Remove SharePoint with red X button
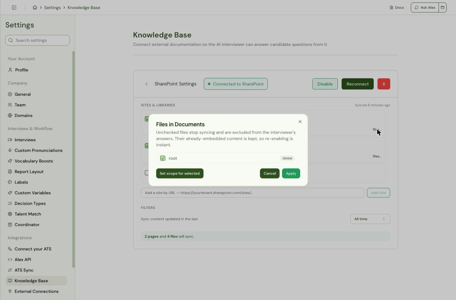The image size is (456, 300). 384,84
